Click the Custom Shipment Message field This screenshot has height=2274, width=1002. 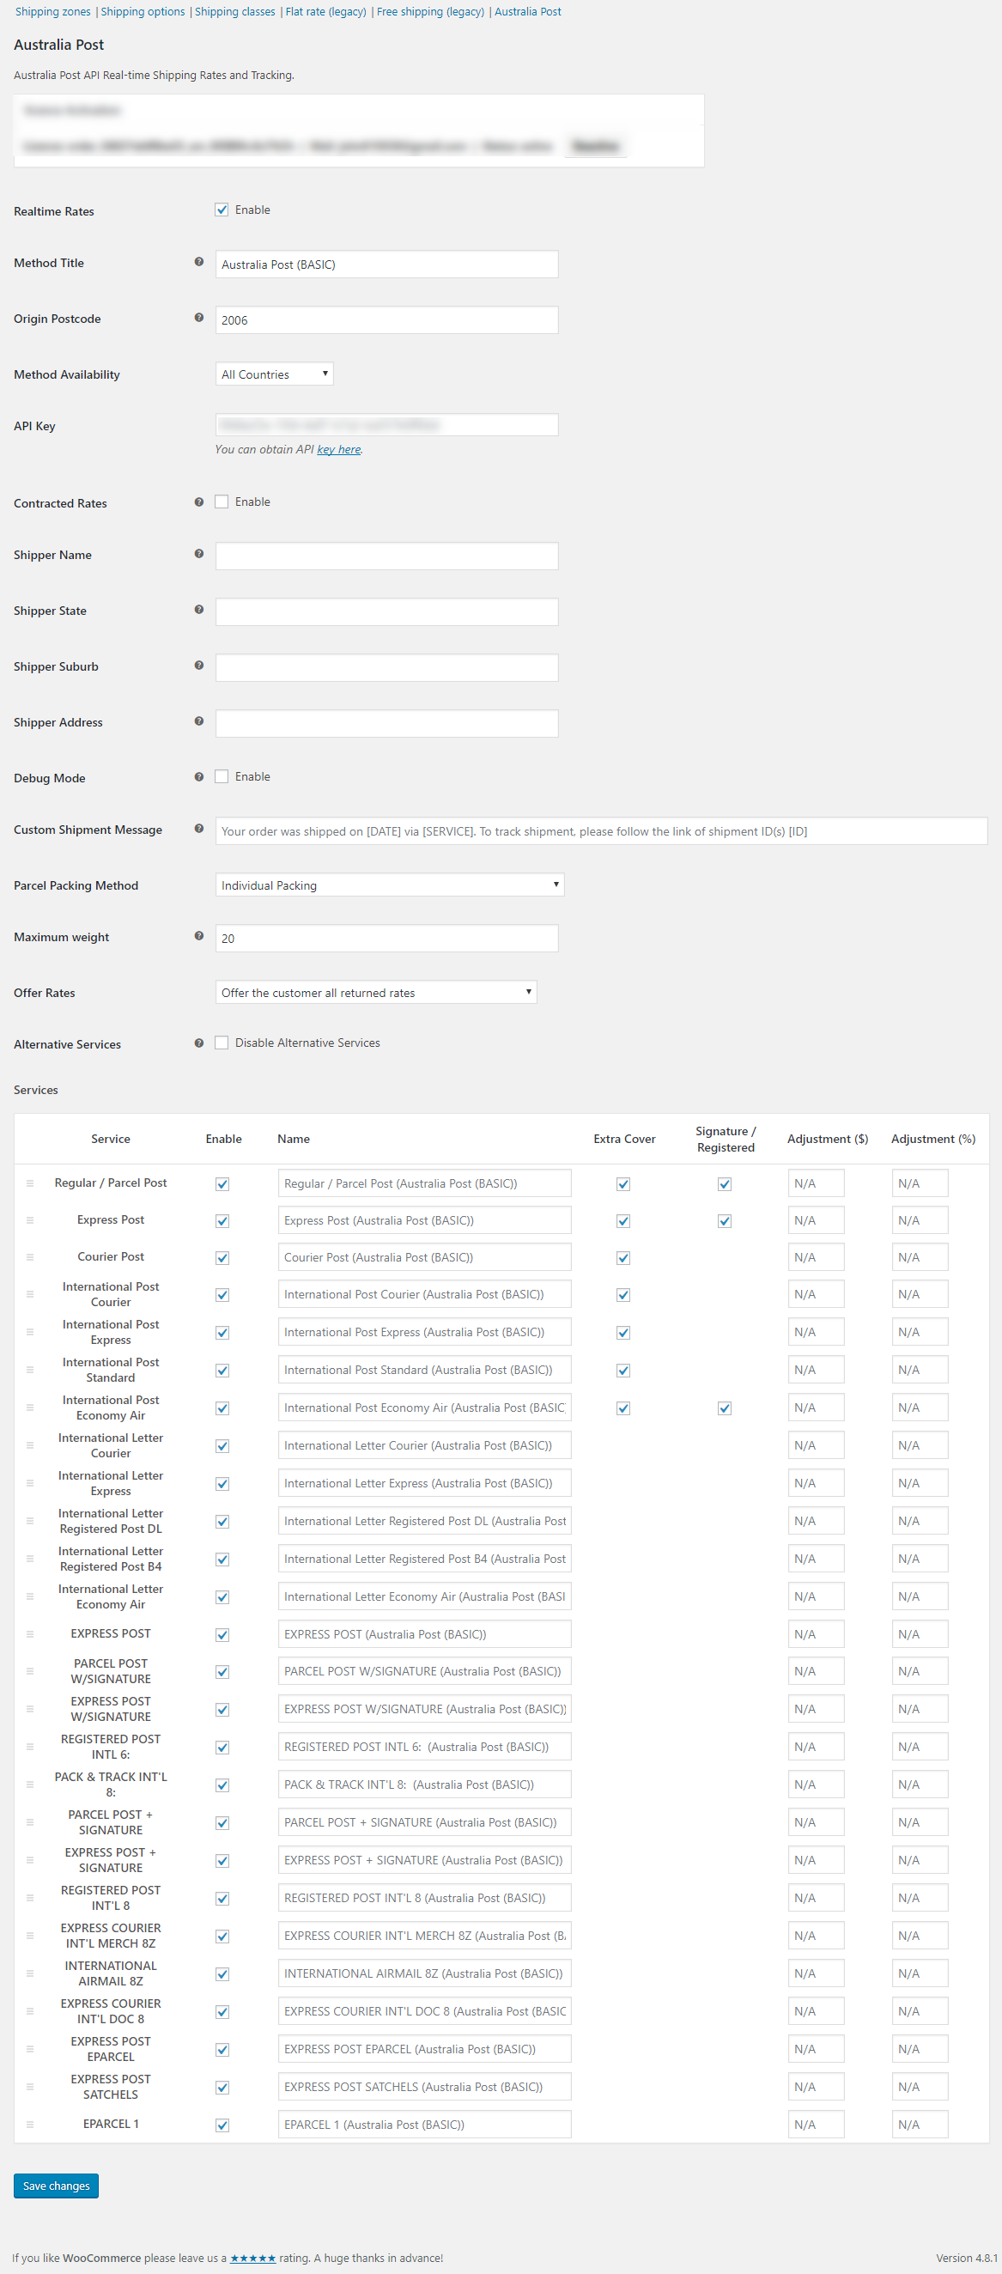point(601,831)
